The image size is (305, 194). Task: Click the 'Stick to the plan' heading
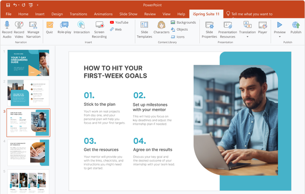100,104
